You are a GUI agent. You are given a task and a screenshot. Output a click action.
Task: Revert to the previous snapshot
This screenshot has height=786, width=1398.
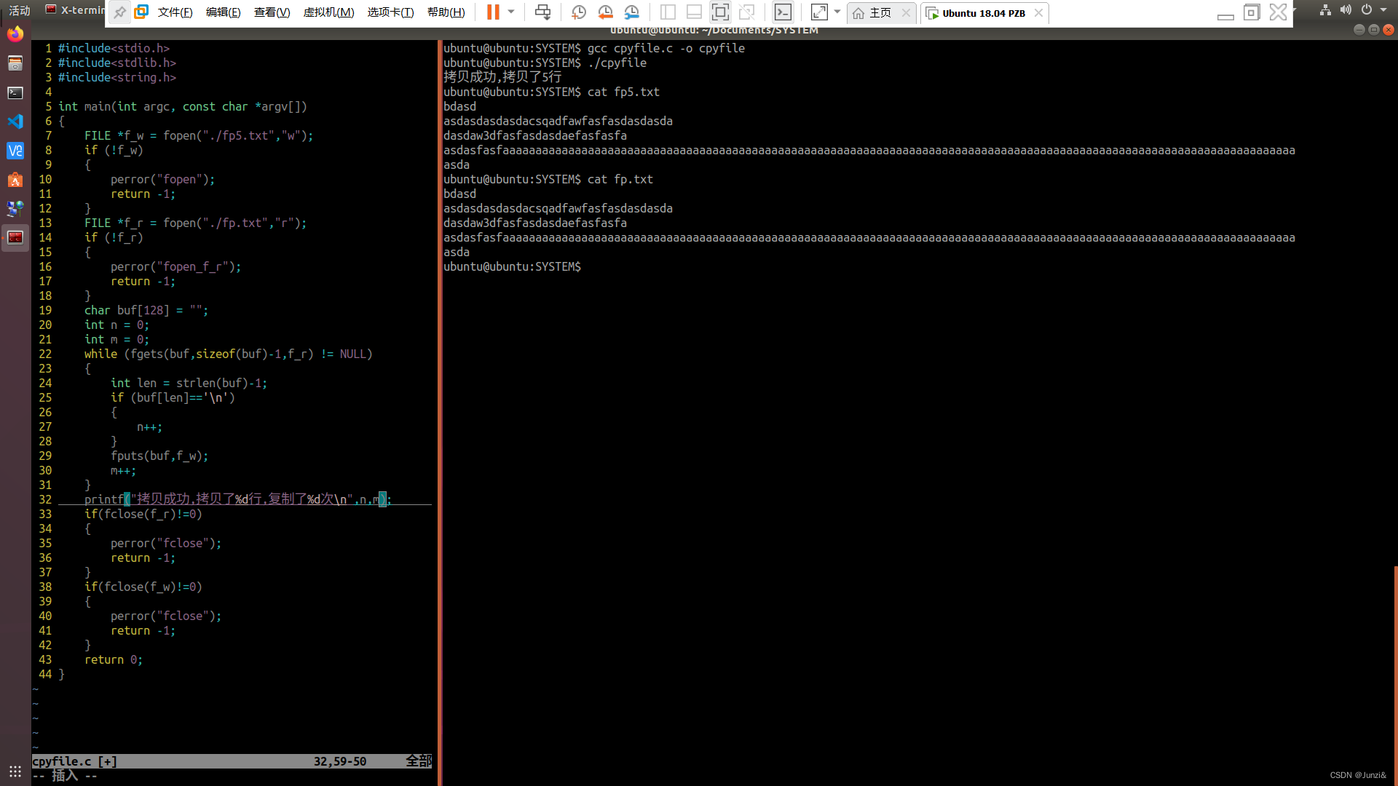pyautogui.click(x=605, y=12)
